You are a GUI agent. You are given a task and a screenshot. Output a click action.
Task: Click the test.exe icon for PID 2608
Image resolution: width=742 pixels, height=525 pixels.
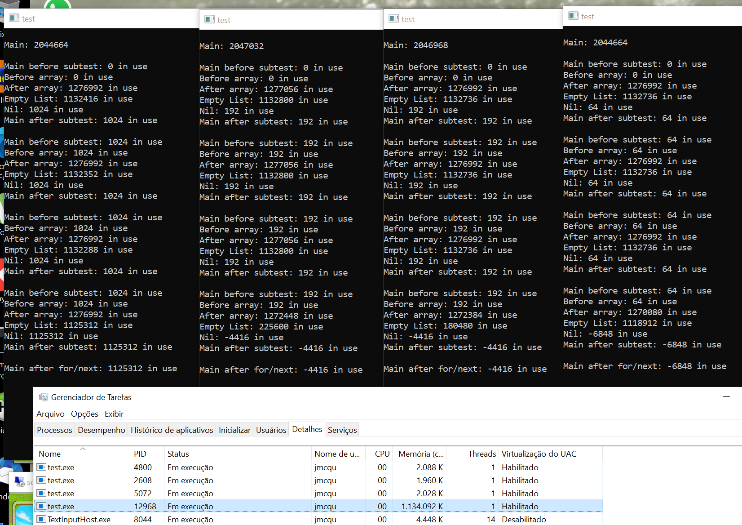(42, 480)
